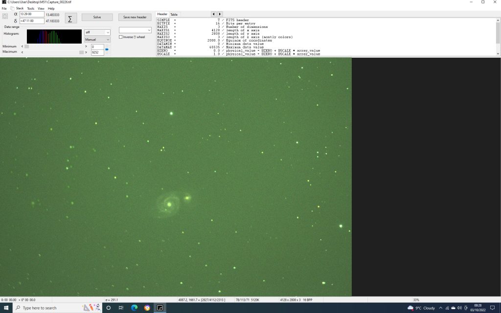Click the Cortana circle icon on taskbar

click(x=108, y=308)
